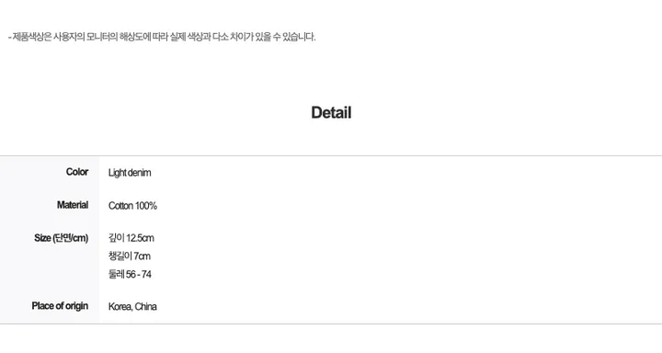Image resolution: width=662 pixels, height=353 pixels.
Task: Click the 챙길이 7cm size entry
Action: [130, 256]
